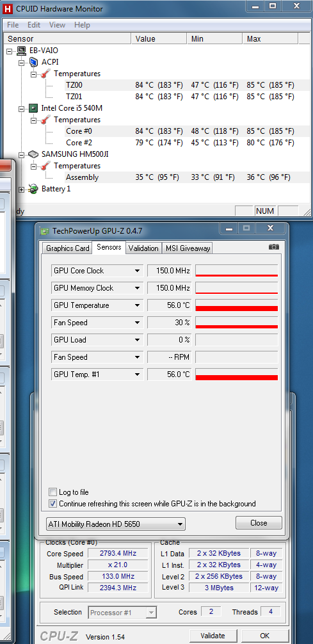Click the ACPI shield icon
Viewport: 313px width, 644px height.
tap(34, 62)
